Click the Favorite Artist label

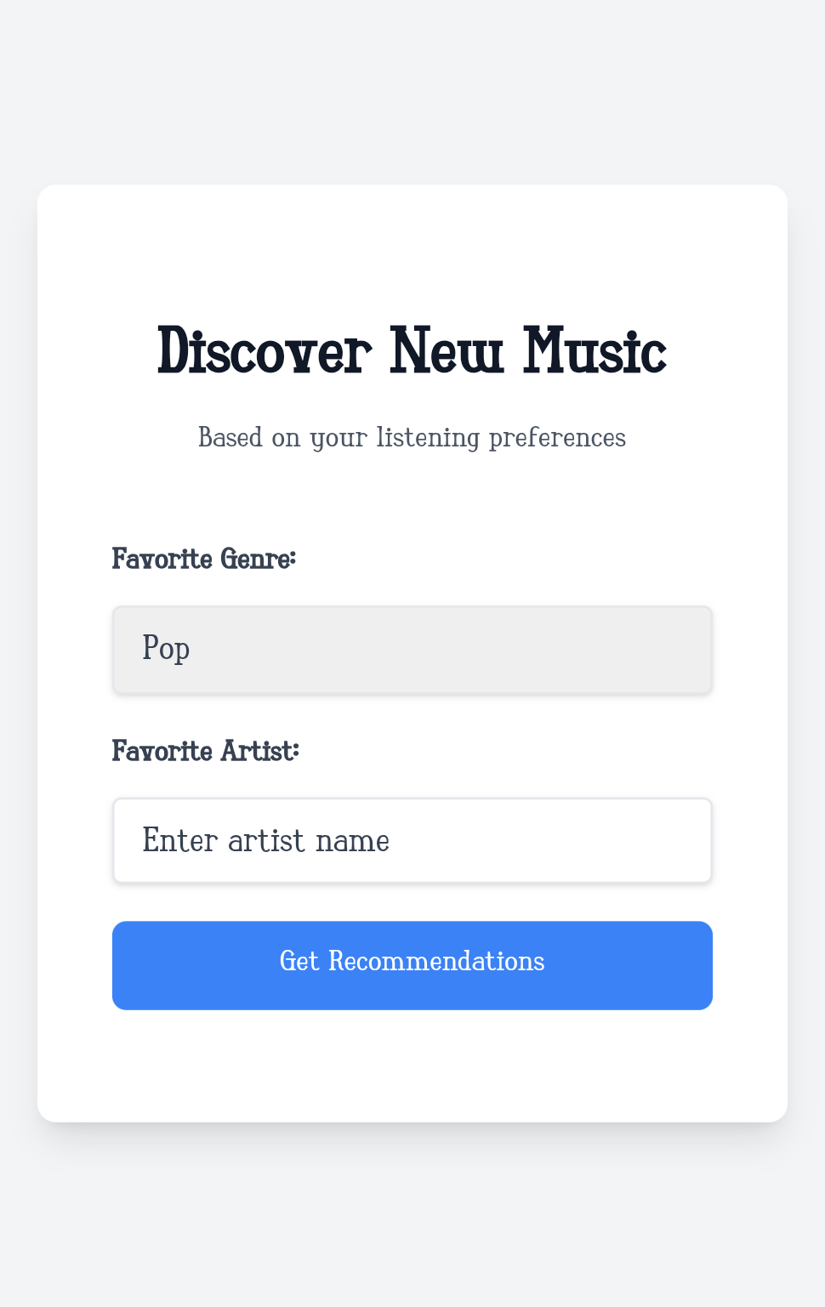coord(206,752)
